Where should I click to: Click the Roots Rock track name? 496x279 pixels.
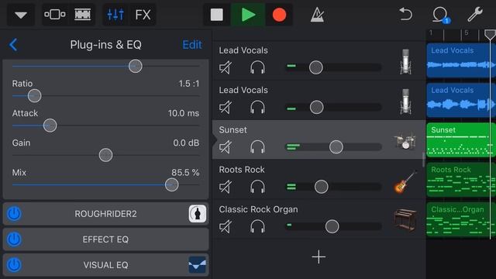click(242, 170)
